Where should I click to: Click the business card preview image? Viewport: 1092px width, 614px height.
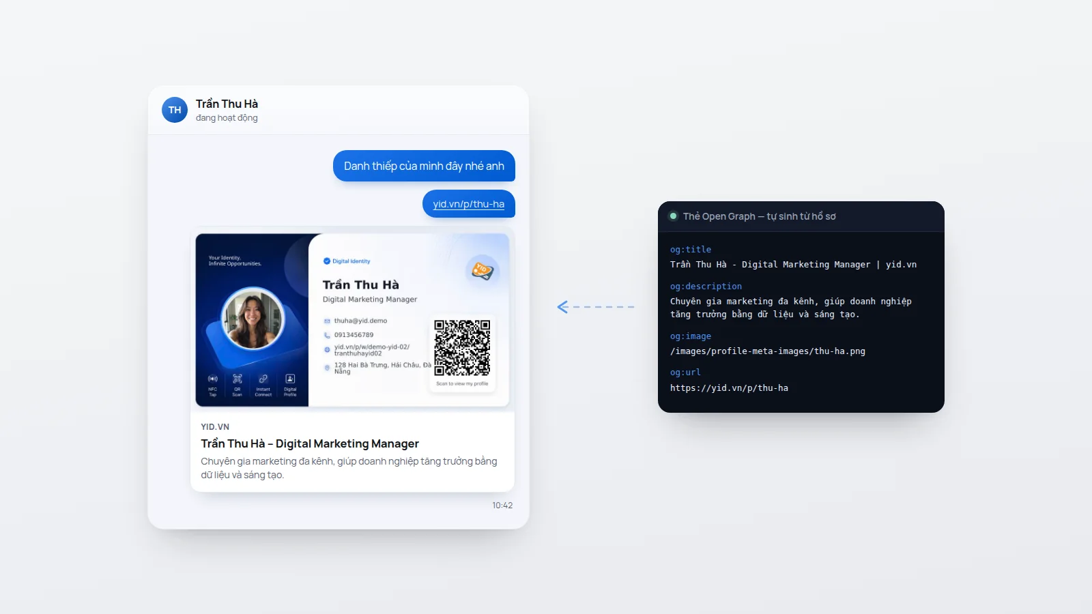point(352,320)
